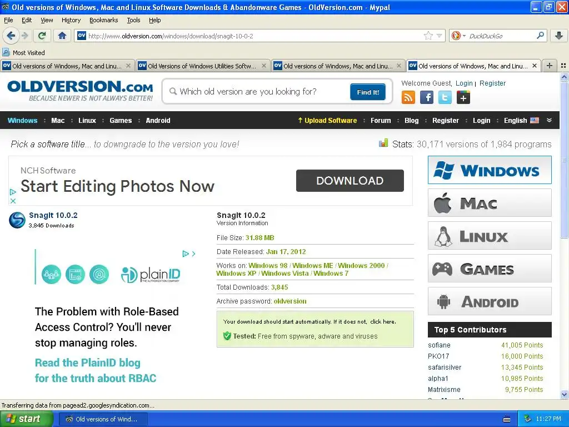This screenshot has height=427, width=569.
Task: Click the SnagIt application icon
Action: (17, 220)
